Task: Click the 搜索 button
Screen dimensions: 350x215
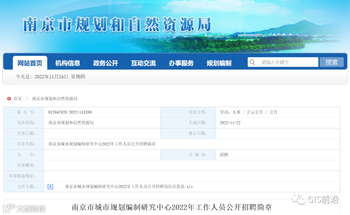Action: click(332, 62)
